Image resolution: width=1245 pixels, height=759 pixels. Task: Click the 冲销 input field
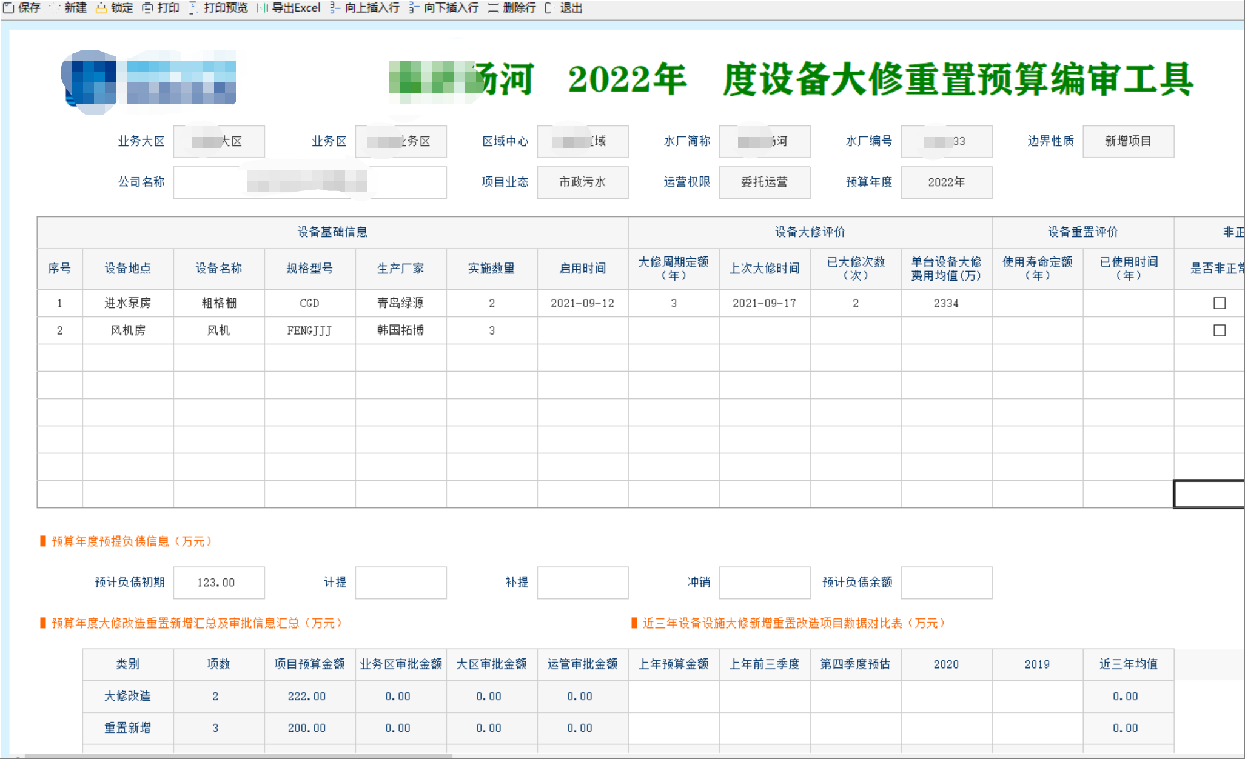point(764,583)
